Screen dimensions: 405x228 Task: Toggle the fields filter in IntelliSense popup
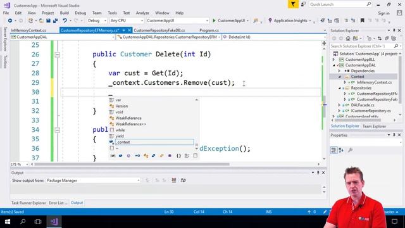(120, 156)
